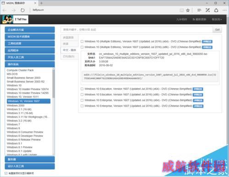This screenshot has height=177, width=229.
Task: Select Windows 10 Insider Preview 10074
Action: (x=27, y=89)
